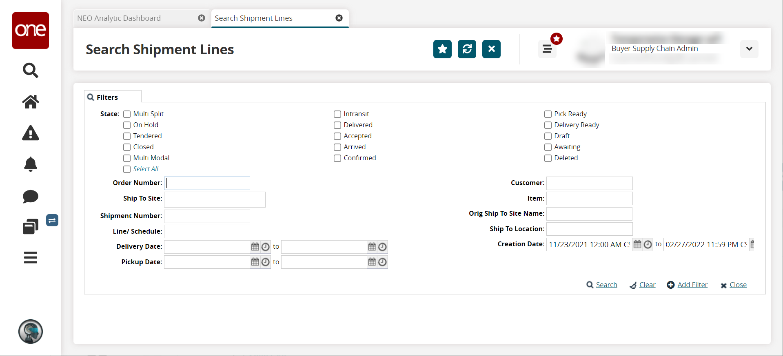783x356 pixels.
Task: Open the search icon in left sidebar
Action: point(30,70)
